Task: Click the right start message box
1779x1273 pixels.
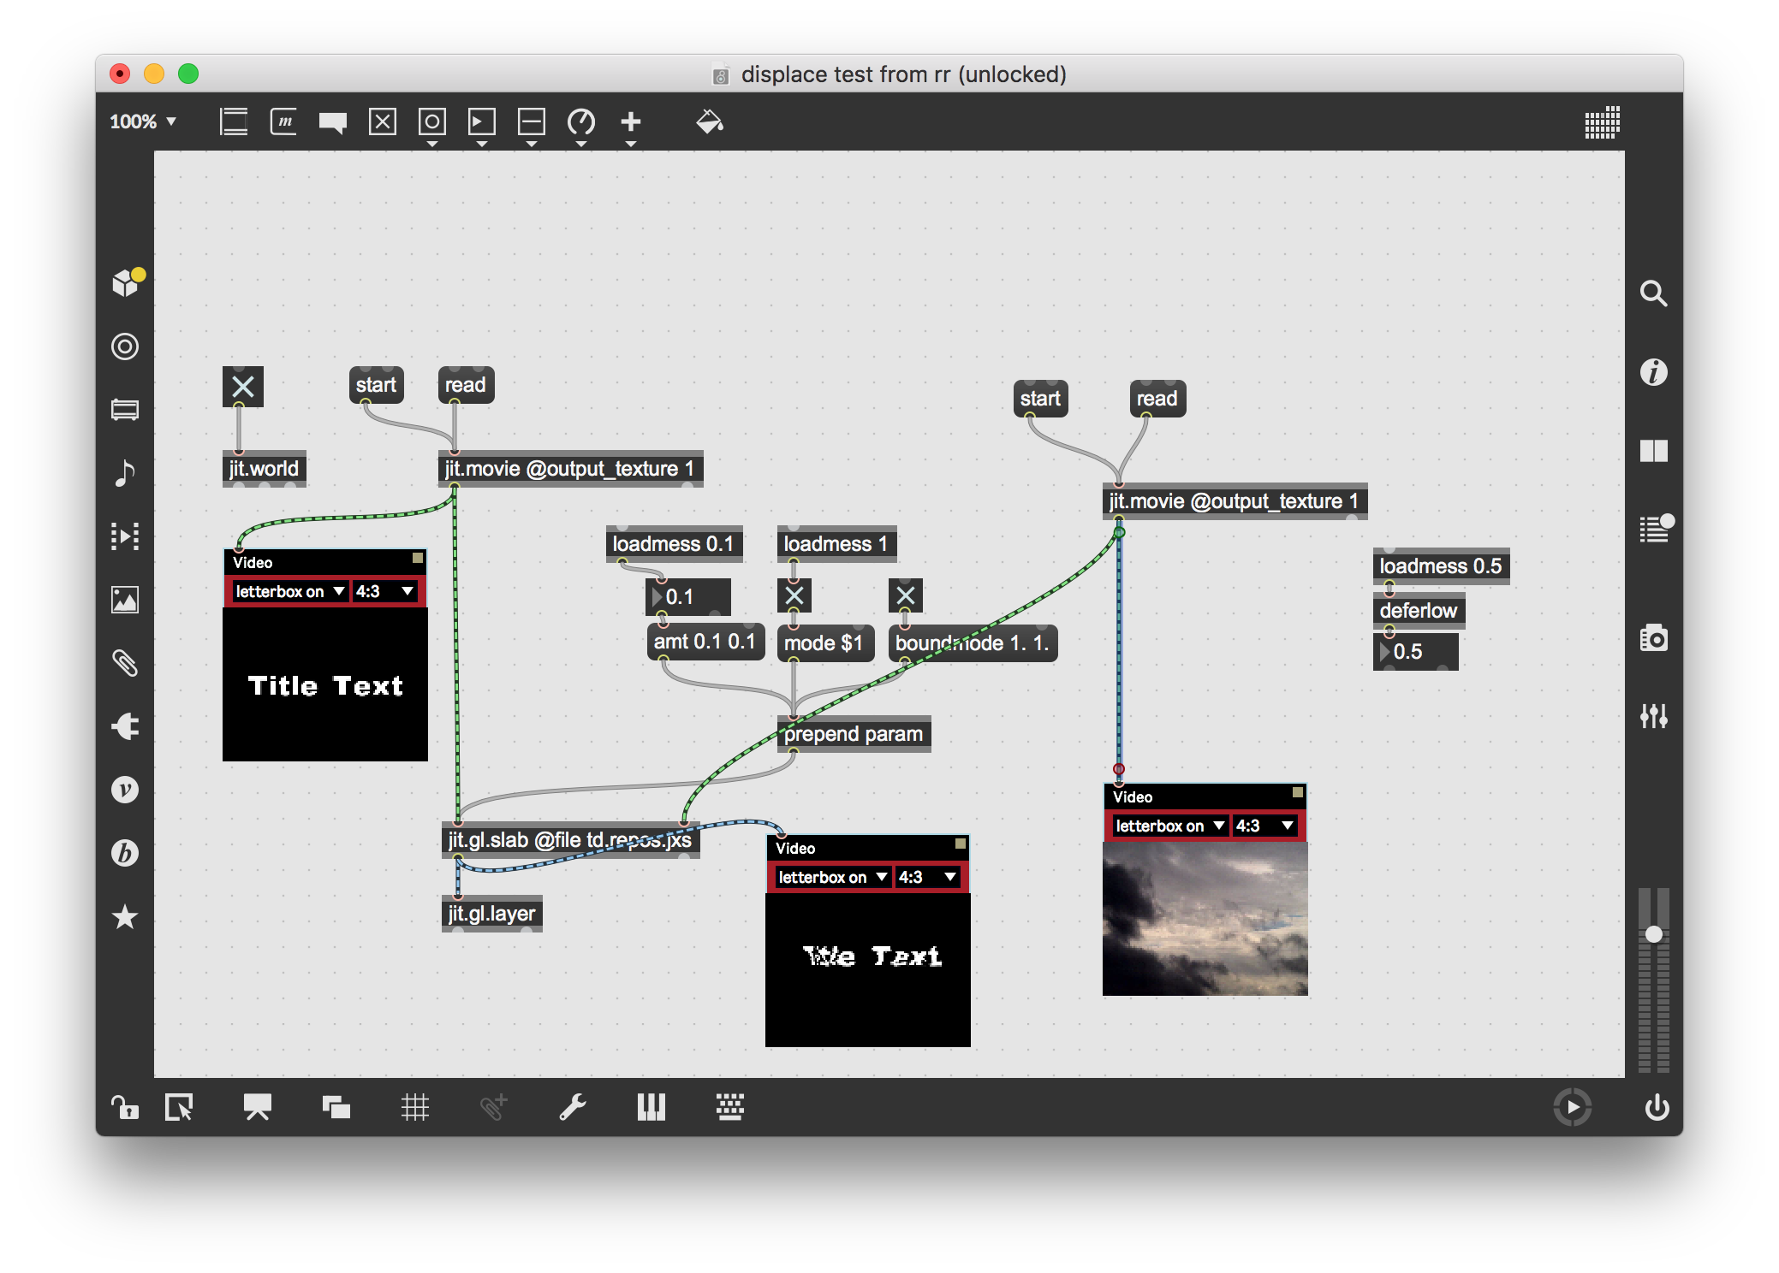Action: [x=1039, y=399]
